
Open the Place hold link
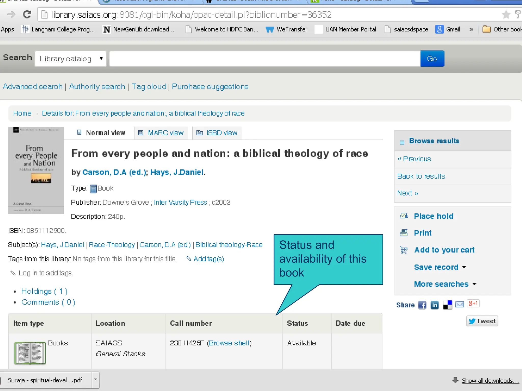(x=433, y=216)
